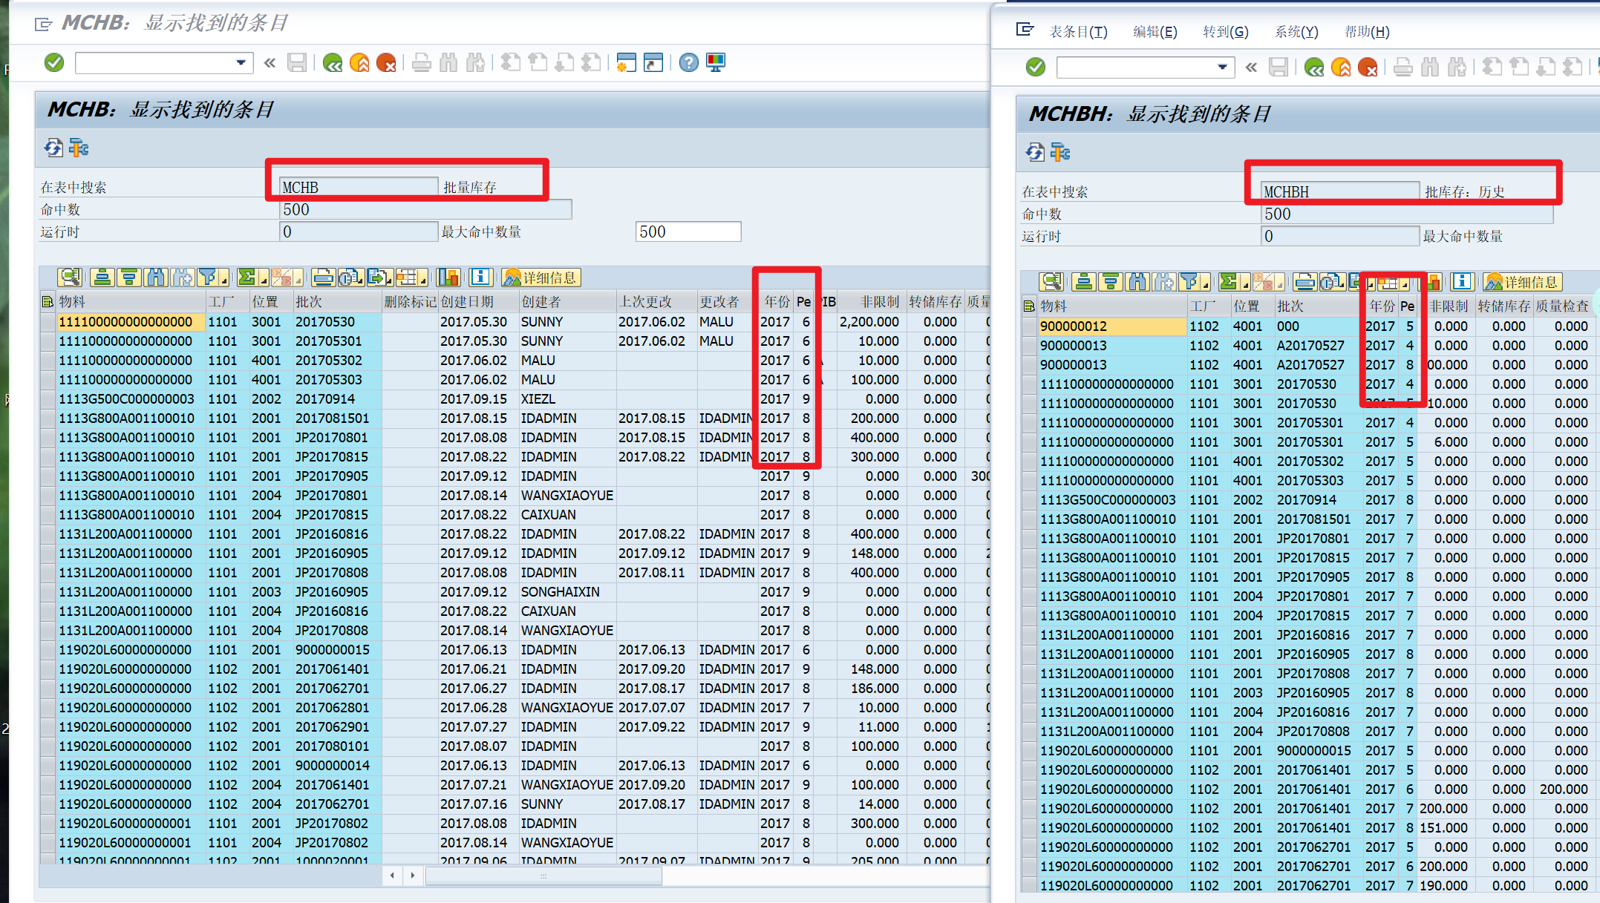Open the 编辑(E) menu

(x=1155, y=32)
